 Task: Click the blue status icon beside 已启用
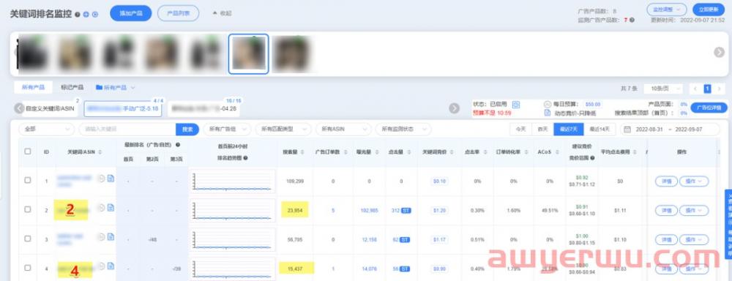[516, 105]
